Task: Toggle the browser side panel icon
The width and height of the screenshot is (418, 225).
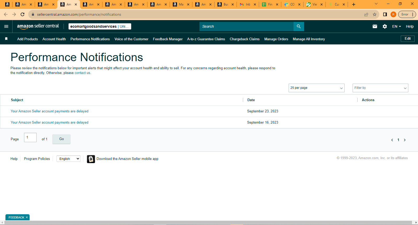Action: coord(385,14)
